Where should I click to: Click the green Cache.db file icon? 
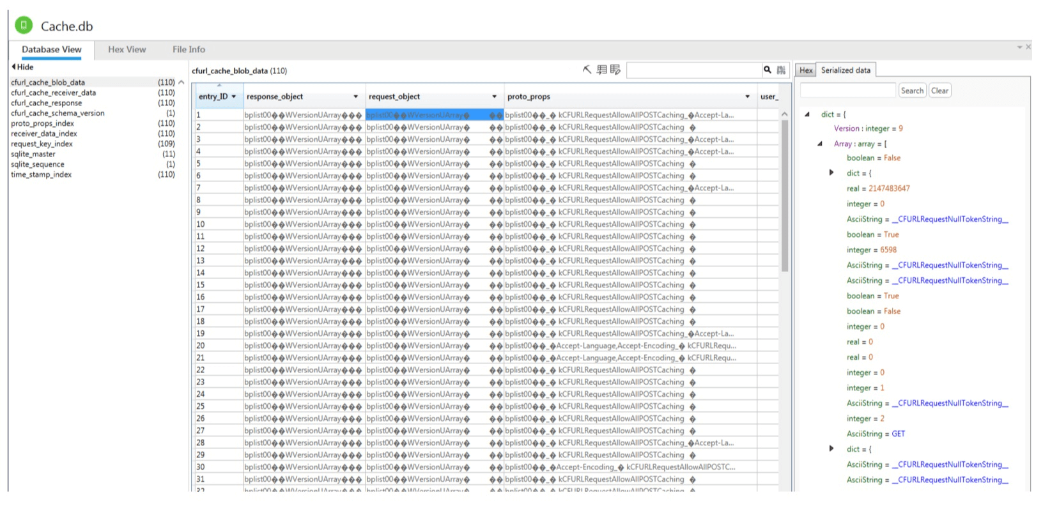[24, 26]
